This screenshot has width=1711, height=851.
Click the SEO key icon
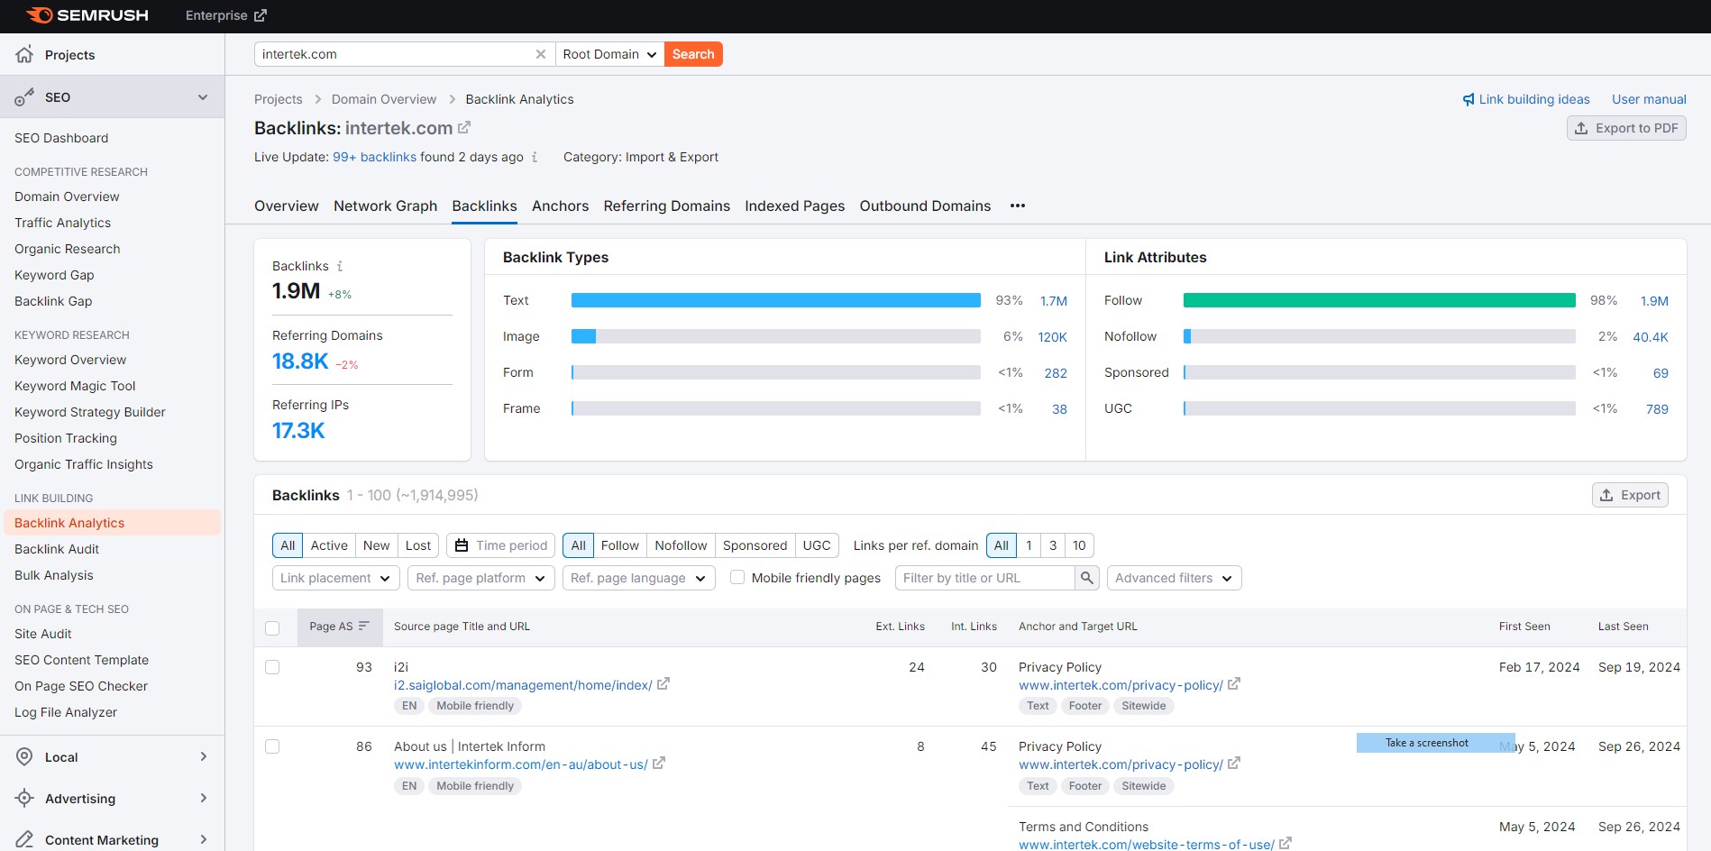tap(24, 96)
